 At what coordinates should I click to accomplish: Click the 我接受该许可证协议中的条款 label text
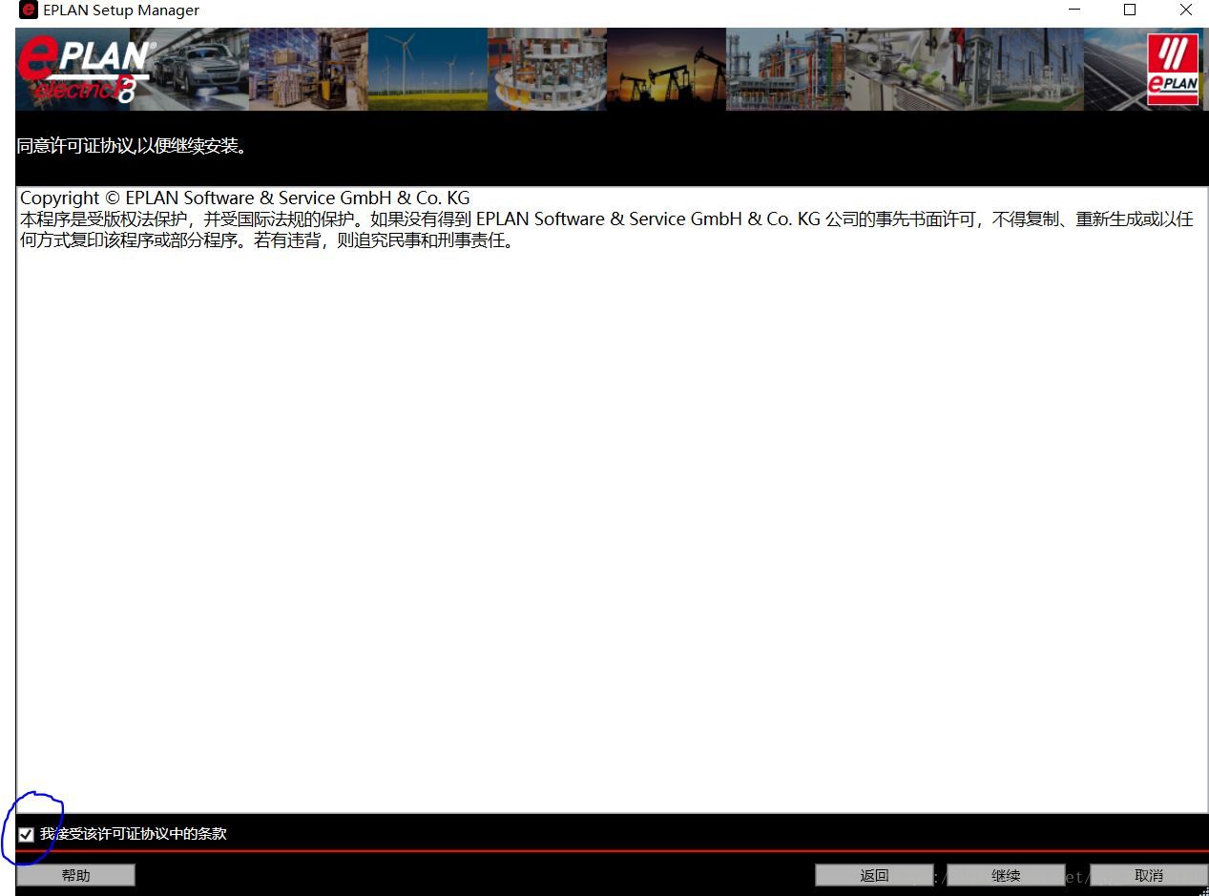[x=134, y=834]
